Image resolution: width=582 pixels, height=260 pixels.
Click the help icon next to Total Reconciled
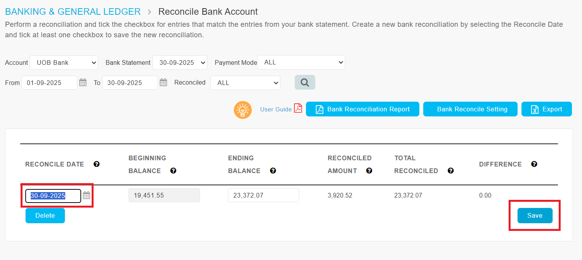[450, 171]
